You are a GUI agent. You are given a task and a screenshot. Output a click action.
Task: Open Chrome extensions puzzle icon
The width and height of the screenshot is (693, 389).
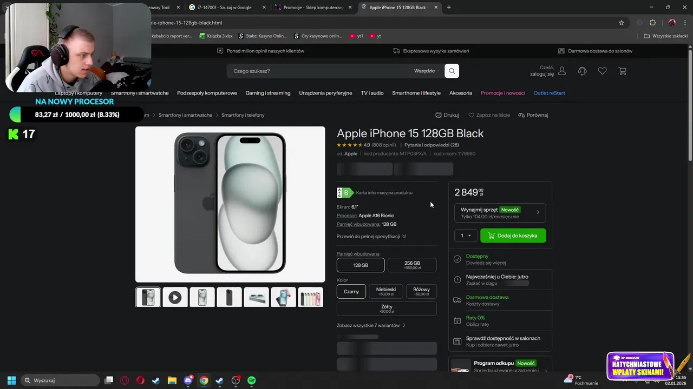(x=652, y=23)
